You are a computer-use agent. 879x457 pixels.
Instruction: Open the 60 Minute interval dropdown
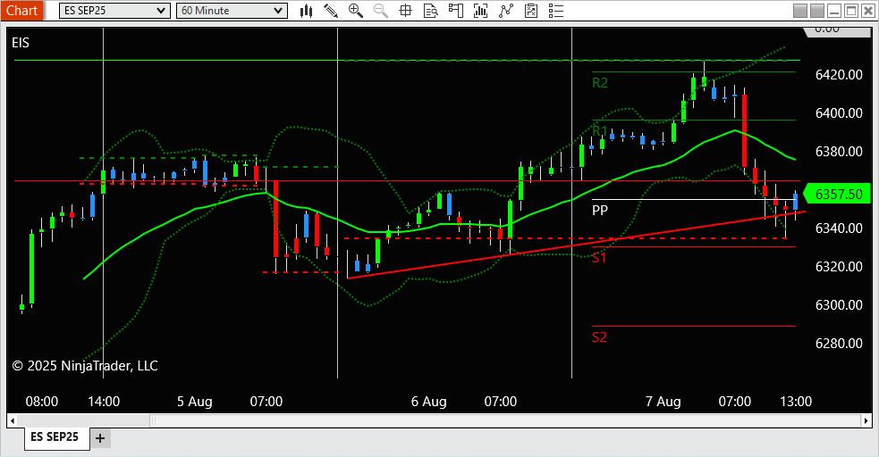pos(232,11)
